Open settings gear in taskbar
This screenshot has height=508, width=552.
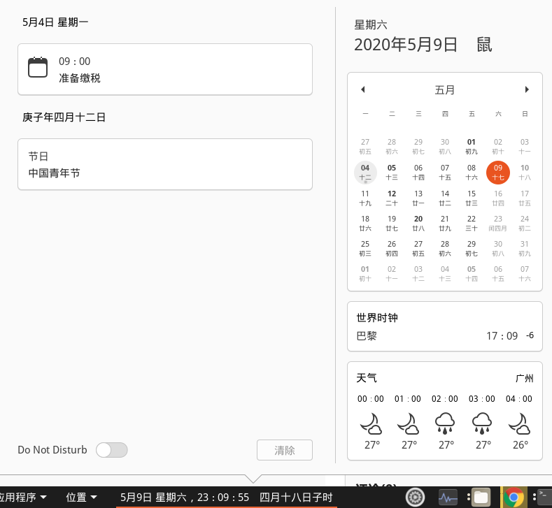pyautogui.click(x=415, y=497)
